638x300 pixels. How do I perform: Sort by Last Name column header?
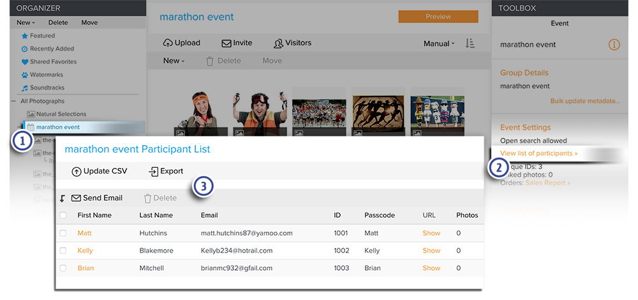point(156,215)
